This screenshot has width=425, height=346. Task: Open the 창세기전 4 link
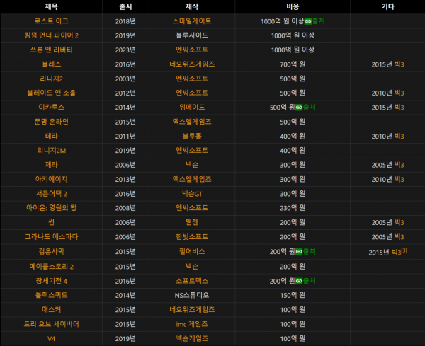pyautogui.click(x=51, y=281)
